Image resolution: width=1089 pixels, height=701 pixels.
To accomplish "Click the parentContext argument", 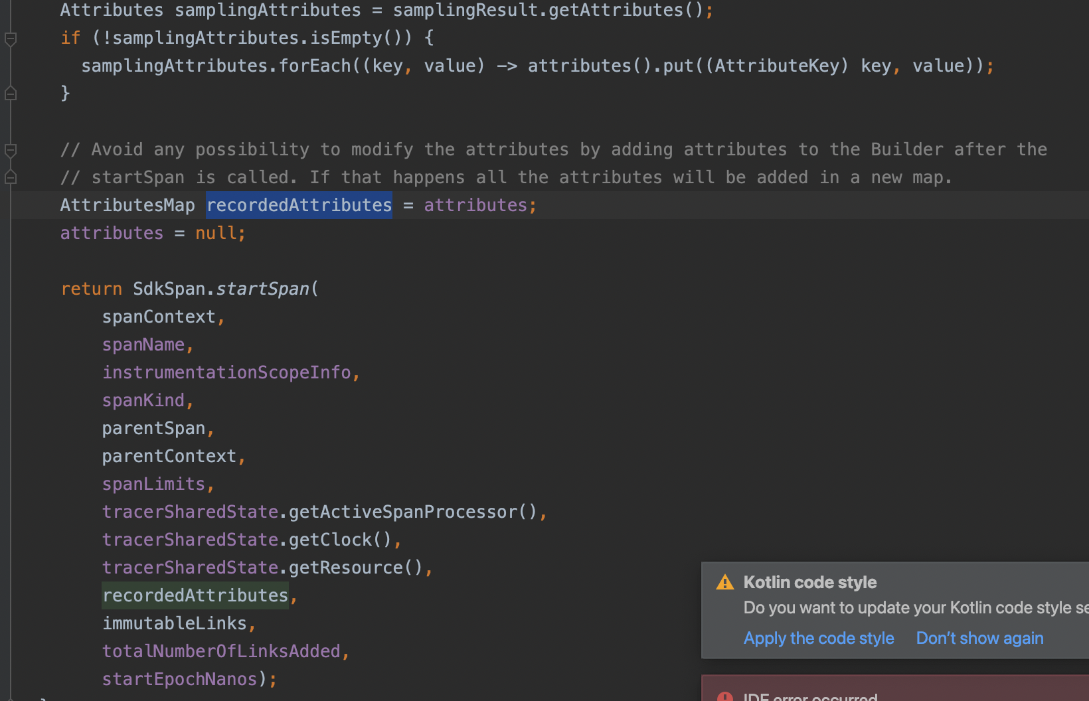I will [x=169, y=456].
